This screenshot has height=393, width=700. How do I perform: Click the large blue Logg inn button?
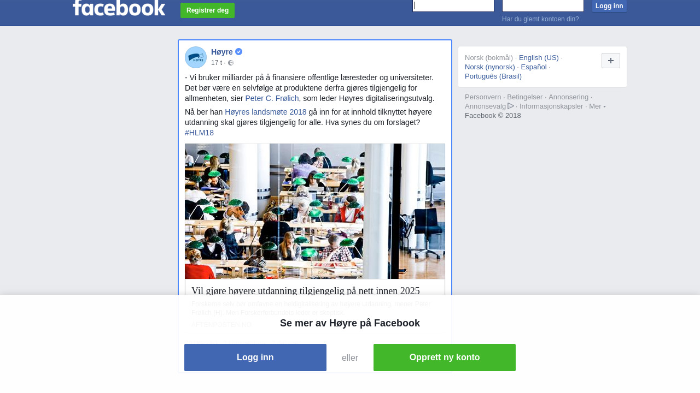point(255,358)
